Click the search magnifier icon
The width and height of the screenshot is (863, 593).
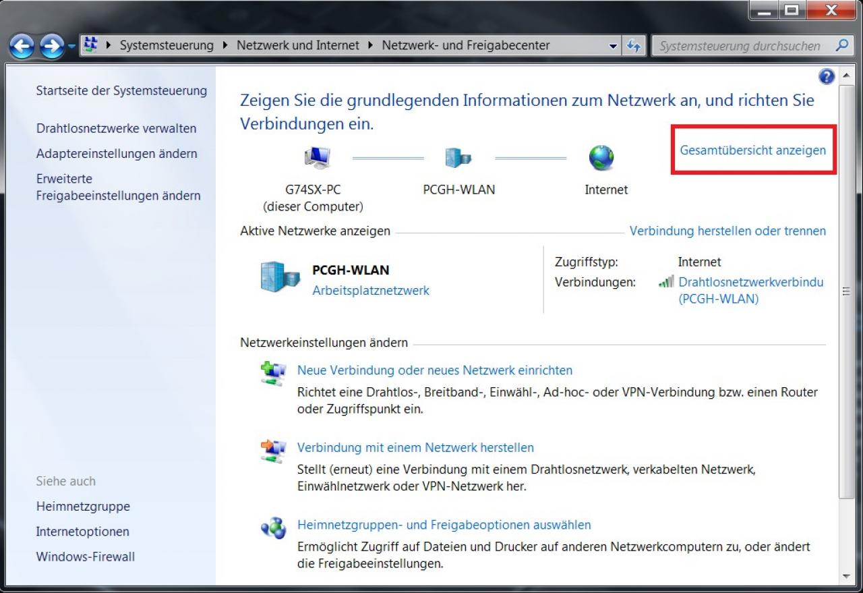click(841, 46)
